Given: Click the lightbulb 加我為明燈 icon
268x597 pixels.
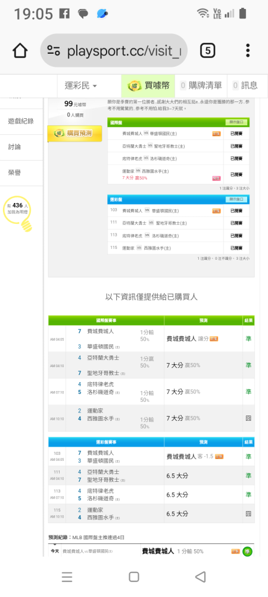Looking at the screenshot, I should coord(18,213).
